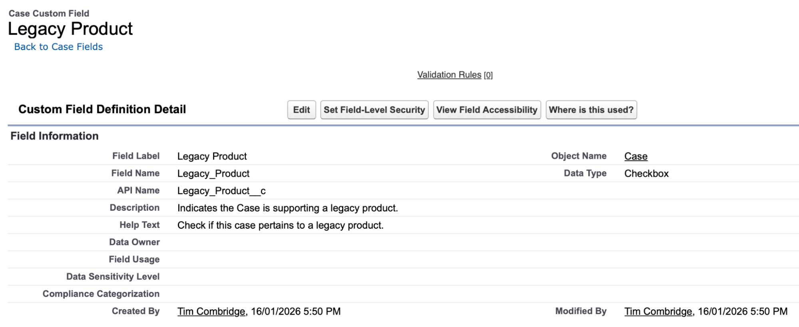
Task: Click the Description text about legacy product
Action: tap(287, 208)
